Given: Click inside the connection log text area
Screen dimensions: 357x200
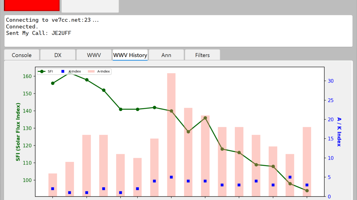Looking at the screenshot, I should click(178, 40).
